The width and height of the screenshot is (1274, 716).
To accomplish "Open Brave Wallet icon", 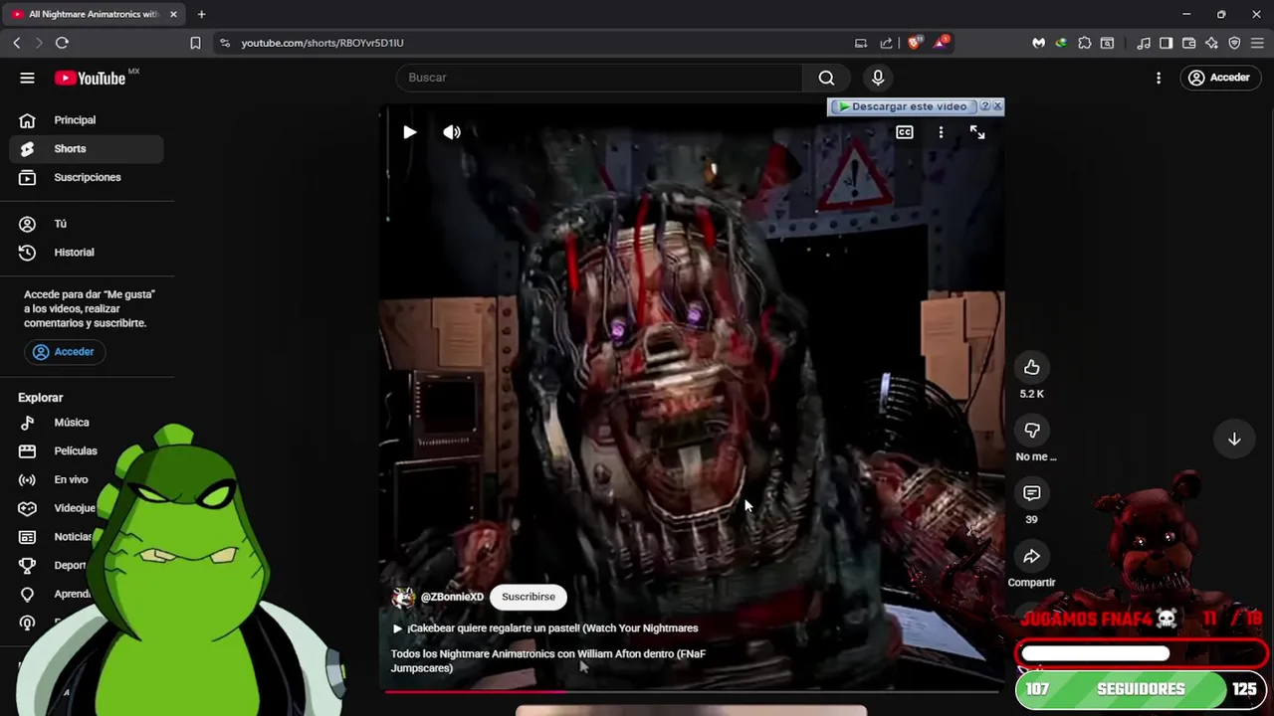I will [1188, 43].
